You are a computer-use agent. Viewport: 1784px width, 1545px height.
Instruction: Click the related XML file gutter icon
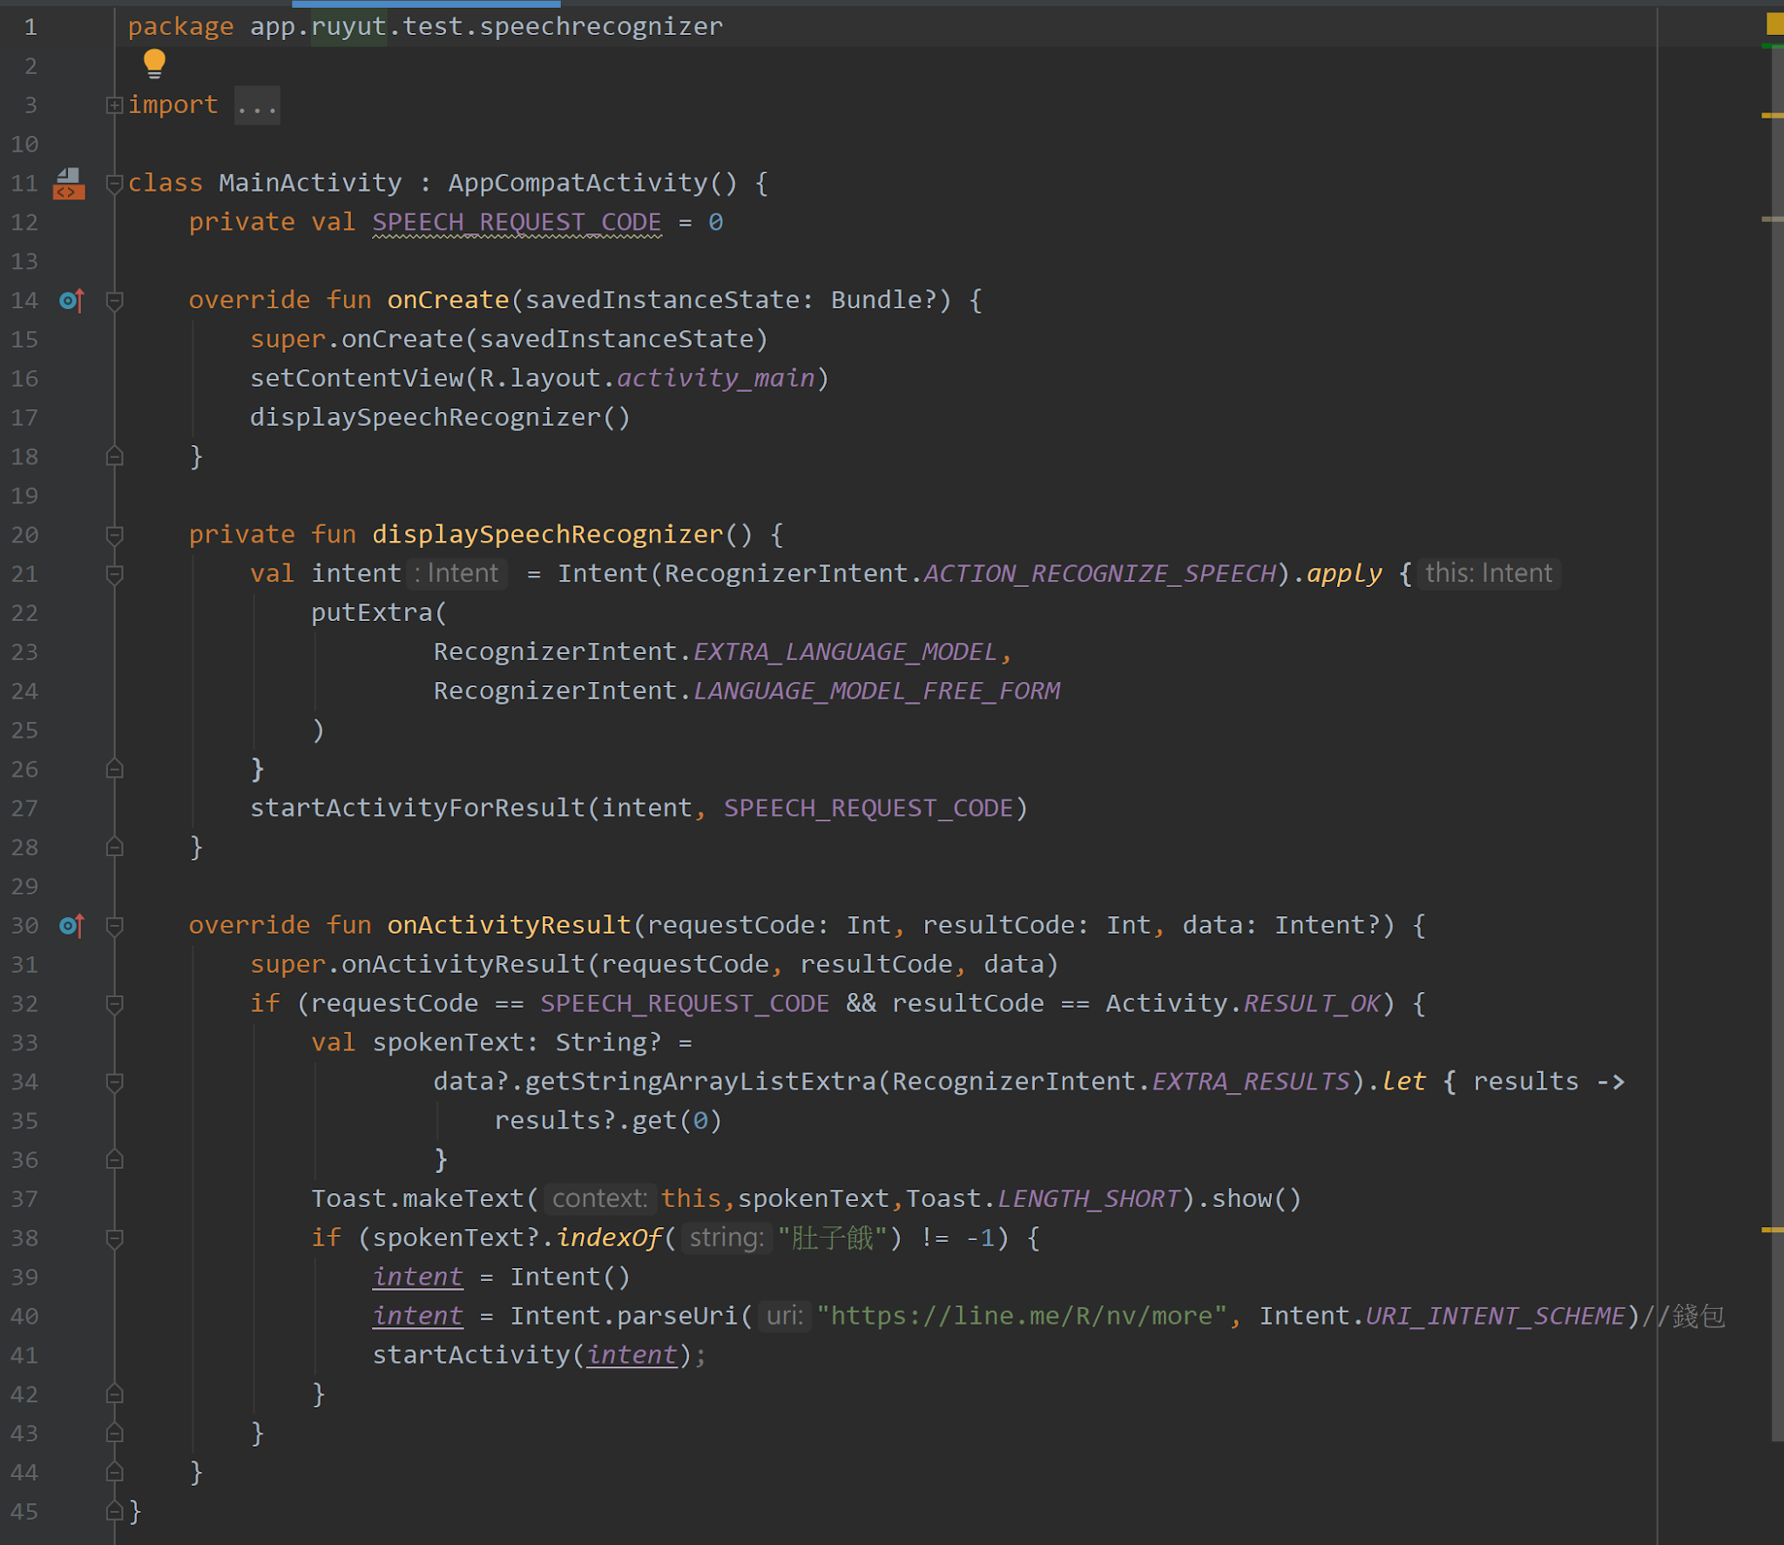69,184
